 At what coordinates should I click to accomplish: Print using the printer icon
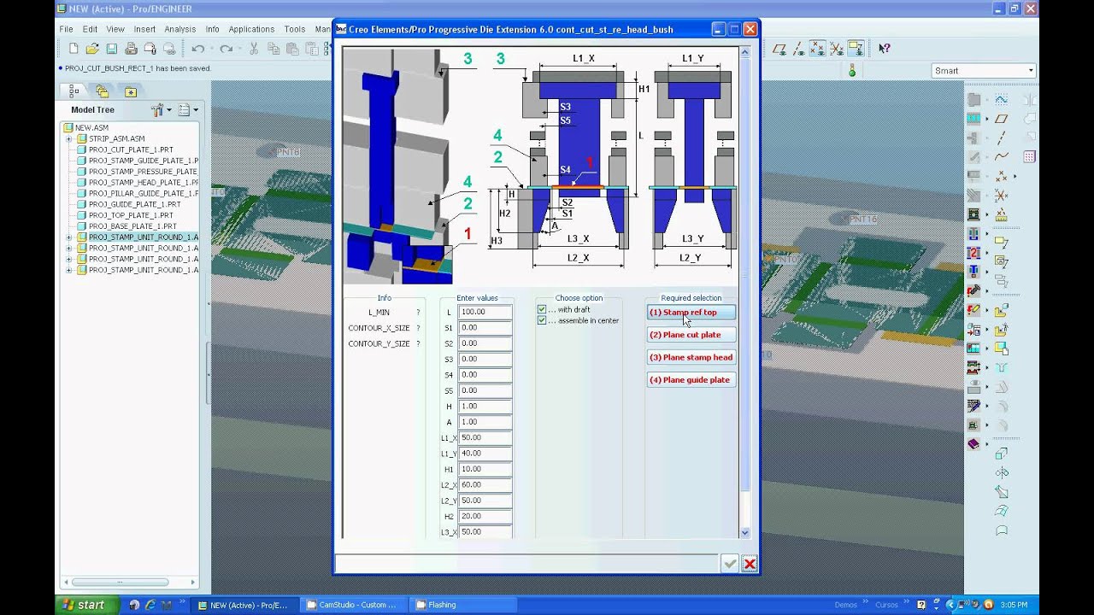pos(131,49)
